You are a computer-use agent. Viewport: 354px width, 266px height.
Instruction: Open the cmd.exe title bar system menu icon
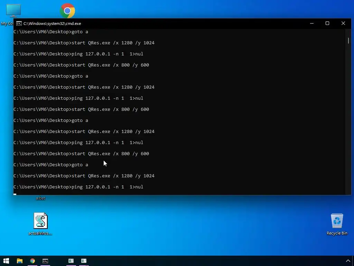coord(19,24)
